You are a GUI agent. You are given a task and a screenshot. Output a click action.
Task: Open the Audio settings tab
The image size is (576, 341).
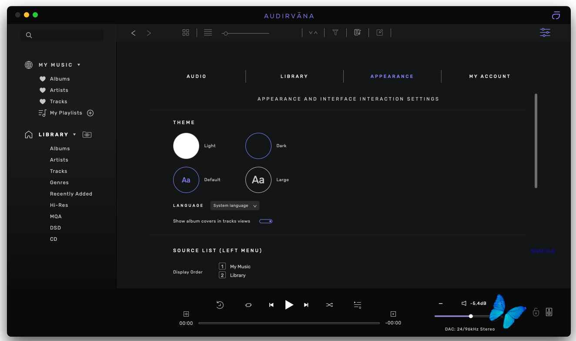(x=197, y=77)
